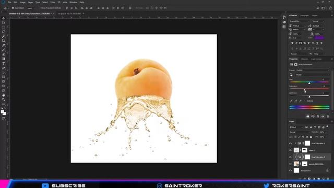Click the Saturation value field
The width and height of the screenshot is (334, 188).
[x=325, y=86]
